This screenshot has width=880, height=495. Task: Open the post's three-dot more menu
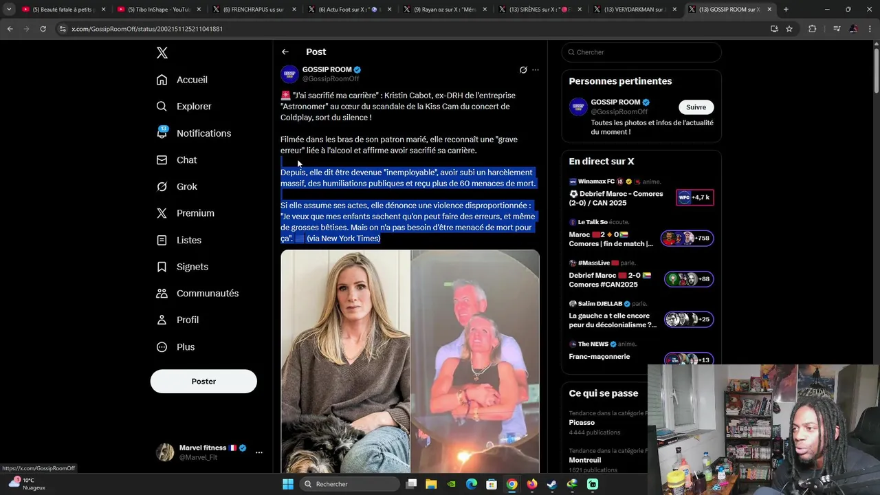(536, 70)
